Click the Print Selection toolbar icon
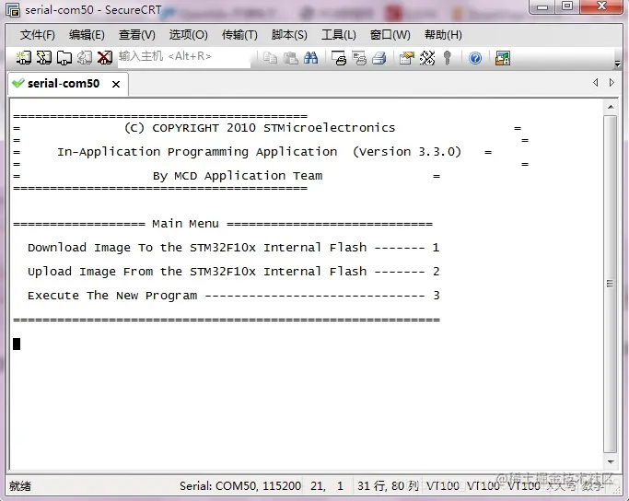This screenshot has height=501, width=629. (359, 58)
